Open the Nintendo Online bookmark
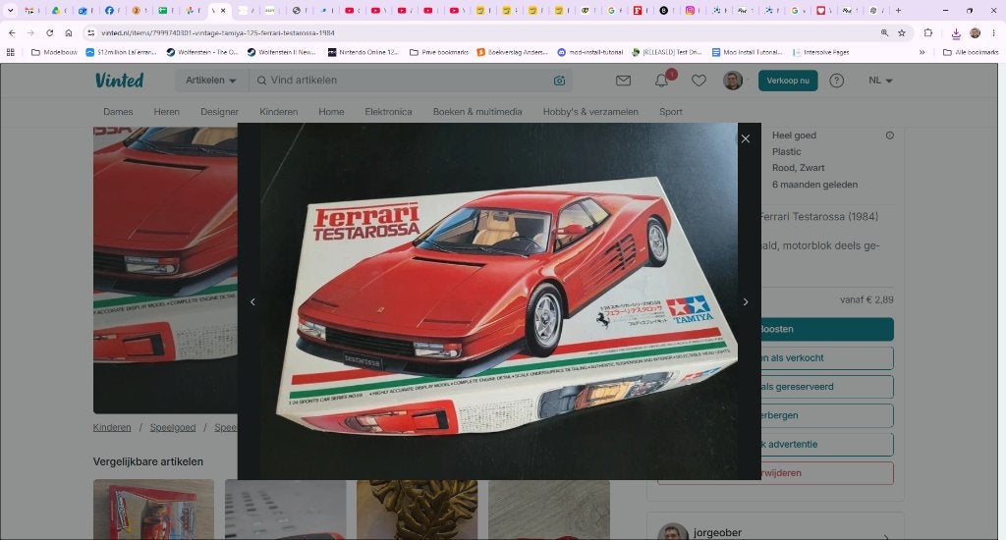The image size is (1006, 540). point(363,52)
